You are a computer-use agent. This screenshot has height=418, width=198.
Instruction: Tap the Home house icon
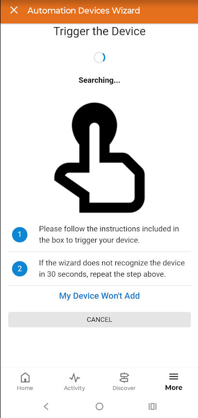(25, 377)
